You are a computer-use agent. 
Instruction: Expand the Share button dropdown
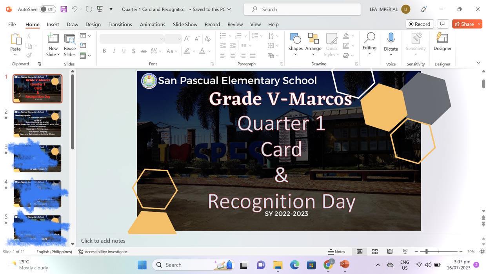tap(478, 24)
